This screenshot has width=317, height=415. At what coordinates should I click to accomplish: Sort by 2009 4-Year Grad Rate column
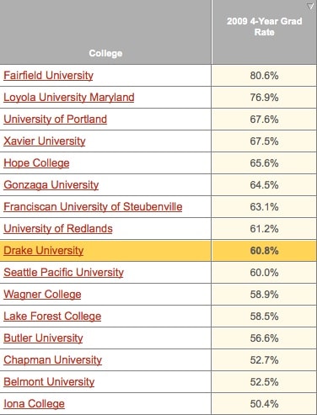coord(264,27)
